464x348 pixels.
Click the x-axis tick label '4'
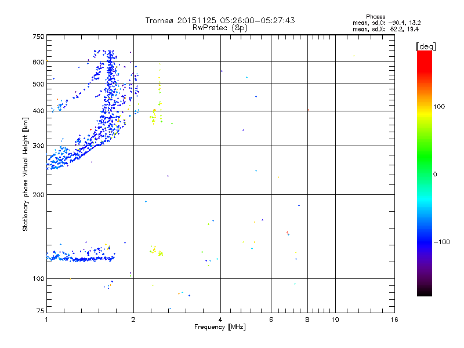[x=220, y=320]
